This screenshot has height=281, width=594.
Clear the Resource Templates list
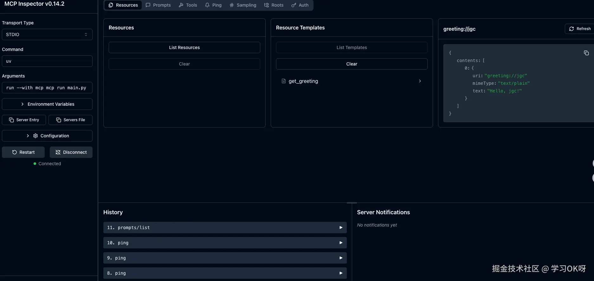click(352, 64)
